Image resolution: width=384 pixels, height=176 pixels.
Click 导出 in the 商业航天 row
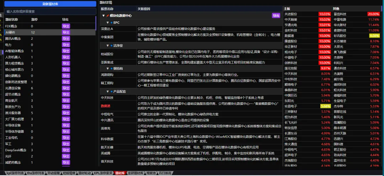[66, 100]
